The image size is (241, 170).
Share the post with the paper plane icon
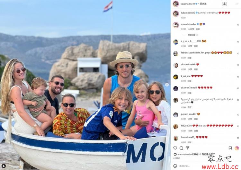[x=188, y=148]
